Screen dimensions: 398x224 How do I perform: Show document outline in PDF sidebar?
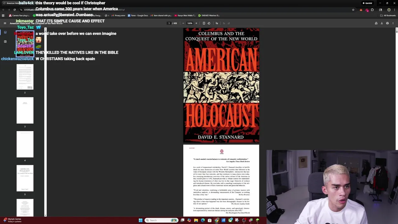pos(5,41)
